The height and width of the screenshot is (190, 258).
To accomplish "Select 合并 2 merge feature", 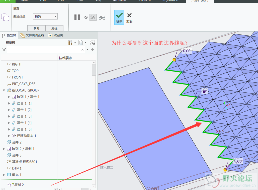I will (14, 142).
